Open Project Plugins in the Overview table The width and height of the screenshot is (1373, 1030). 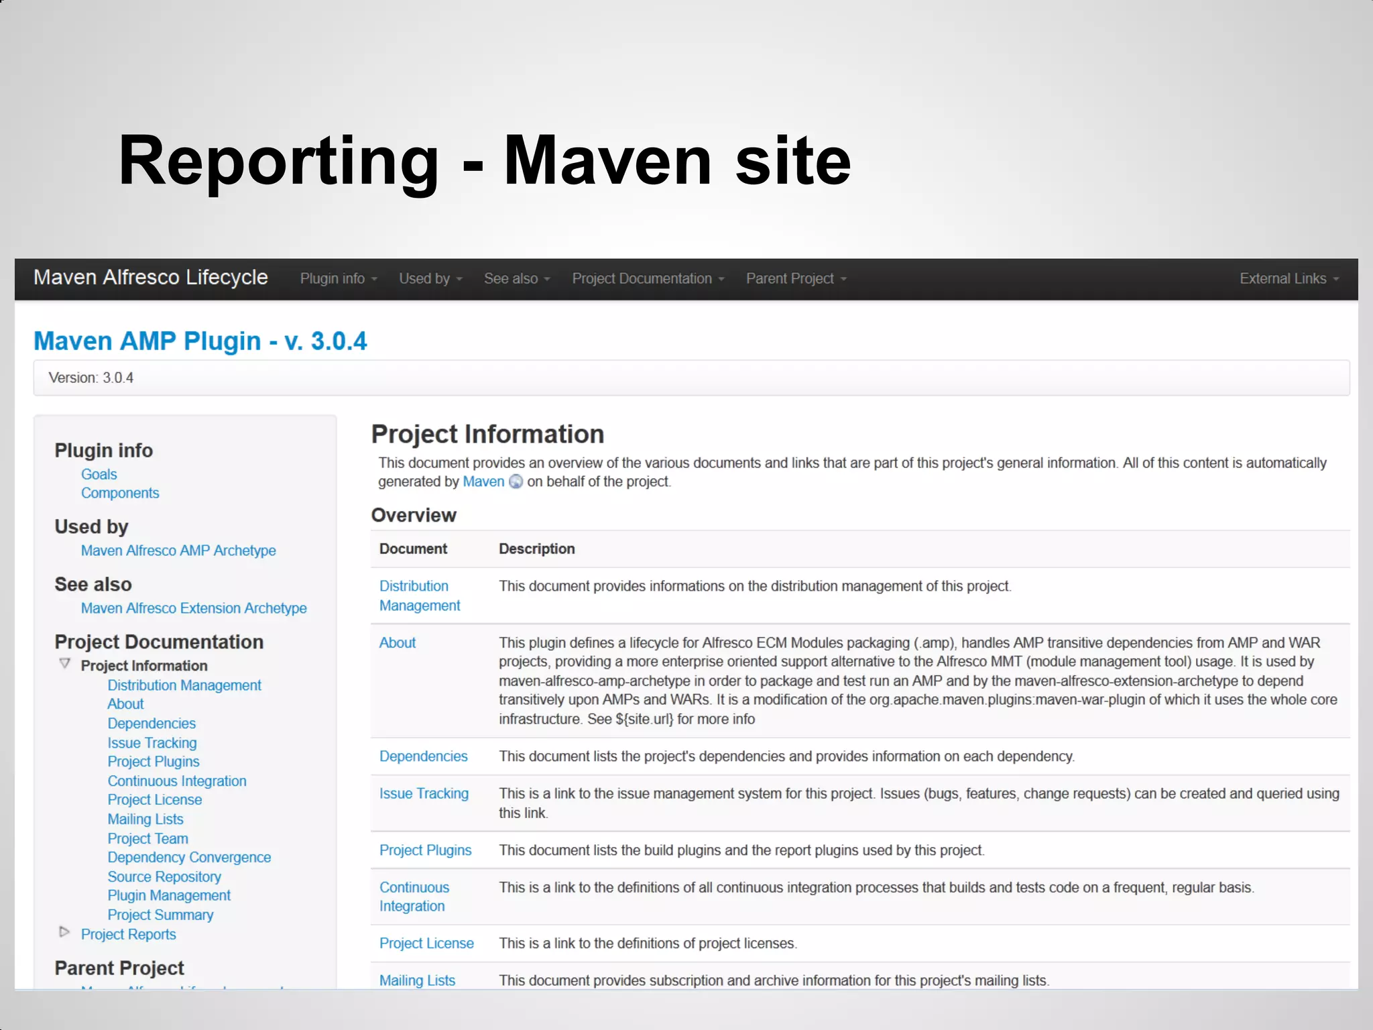click(x=426, y=850)
